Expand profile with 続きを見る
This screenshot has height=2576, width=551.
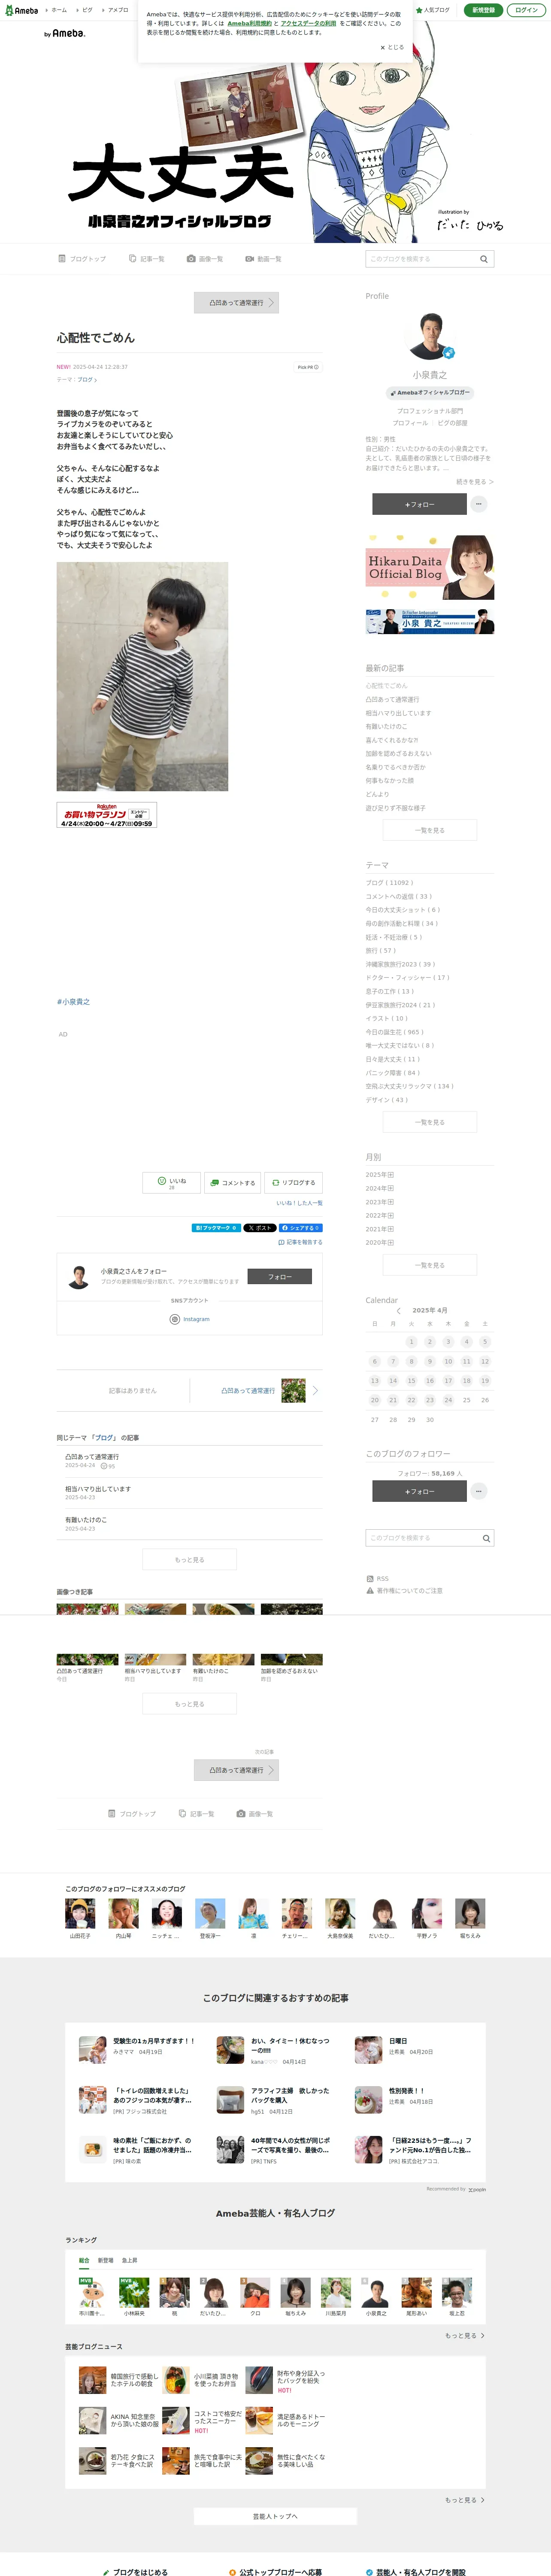tap(475, 482)
